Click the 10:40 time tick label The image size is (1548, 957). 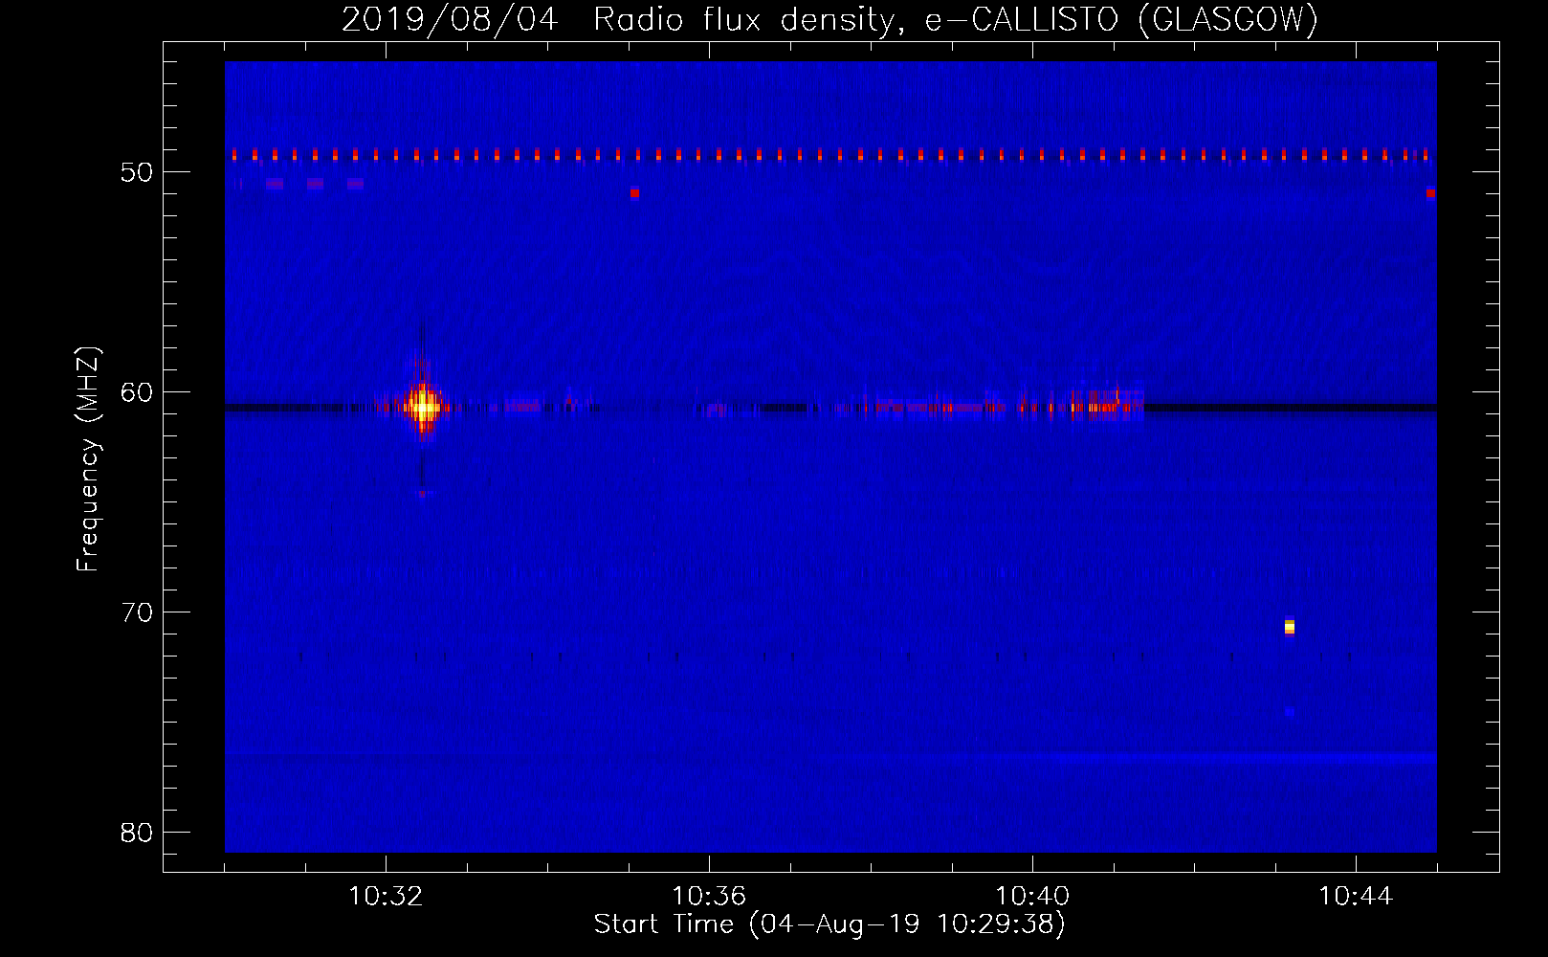pyautogui.click(x=1032, y=897)
